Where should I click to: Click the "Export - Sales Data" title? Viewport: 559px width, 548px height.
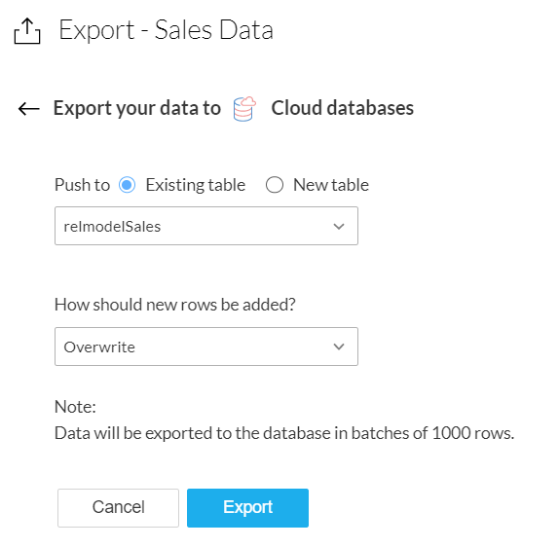167,30
